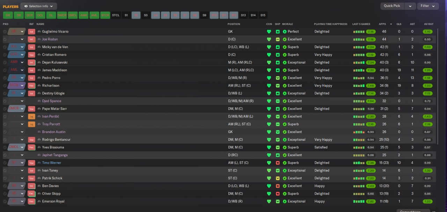The width and height of the screenshot is (447, 212).
Task: Click the Vac icon next to Yves Bissouma
Action: (31, 147)
